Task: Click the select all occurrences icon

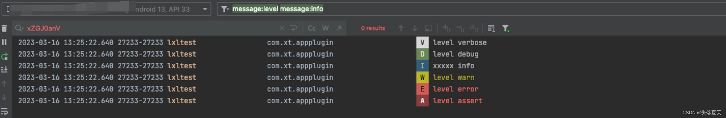Action: point(474,28)
